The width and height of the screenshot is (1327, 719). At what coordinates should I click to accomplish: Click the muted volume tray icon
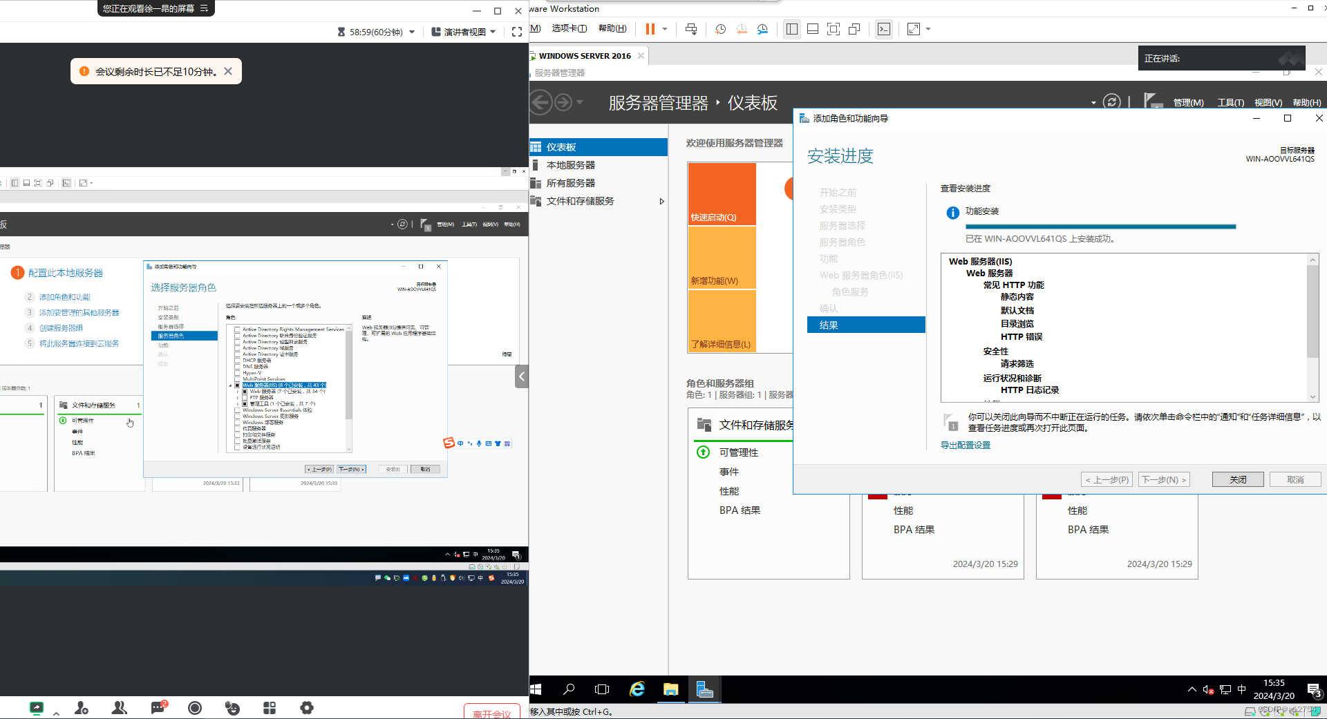(x=1209, y=689)
